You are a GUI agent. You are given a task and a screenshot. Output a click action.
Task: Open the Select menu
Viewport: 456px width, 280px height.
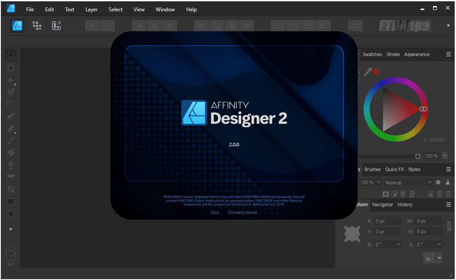coord(115,9)
